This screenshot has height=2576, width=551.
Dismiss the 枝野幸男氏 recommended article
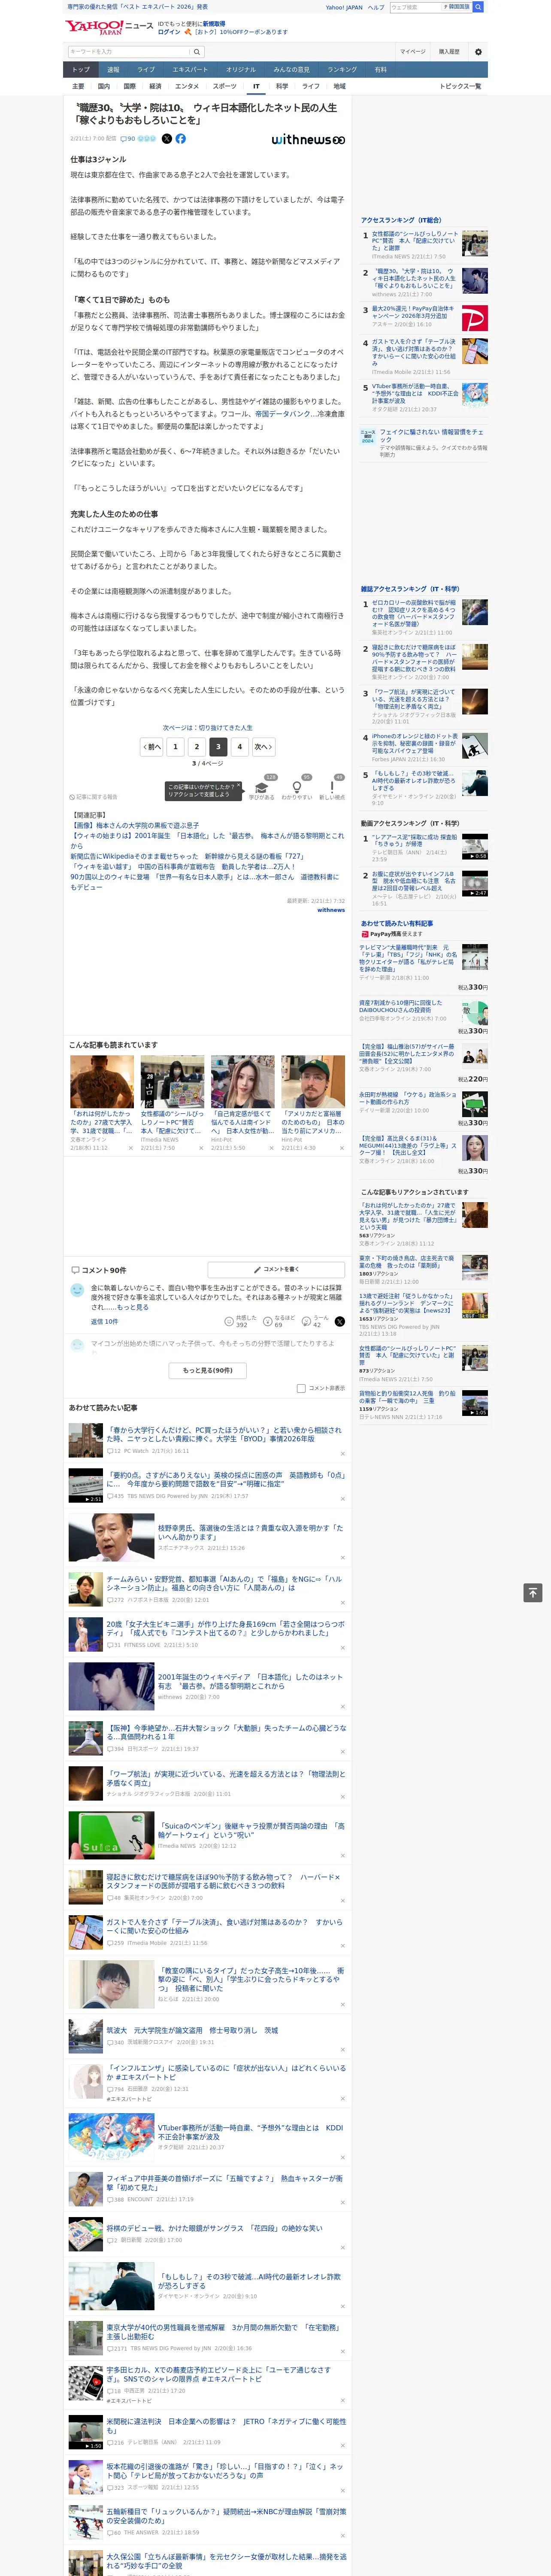pyautogui.click(x=343, y=1558)
